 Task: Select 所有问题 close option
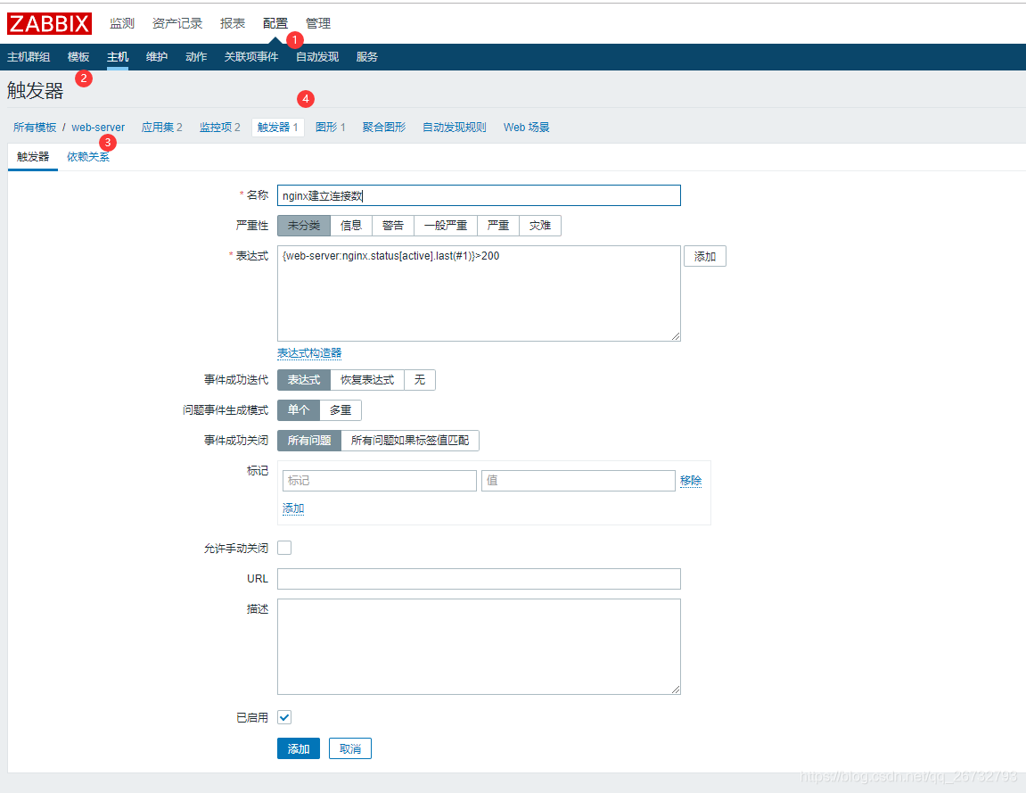point(309,441)
